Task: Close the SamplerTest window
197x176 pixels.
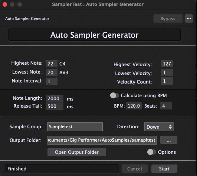Action: pyautogui.click(x=5, y=4)
